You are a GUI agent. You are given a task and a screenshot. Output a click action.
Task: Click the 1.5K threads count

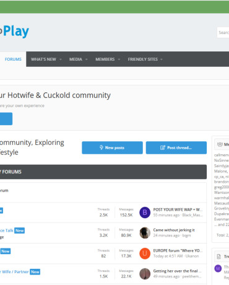(103, 276)
